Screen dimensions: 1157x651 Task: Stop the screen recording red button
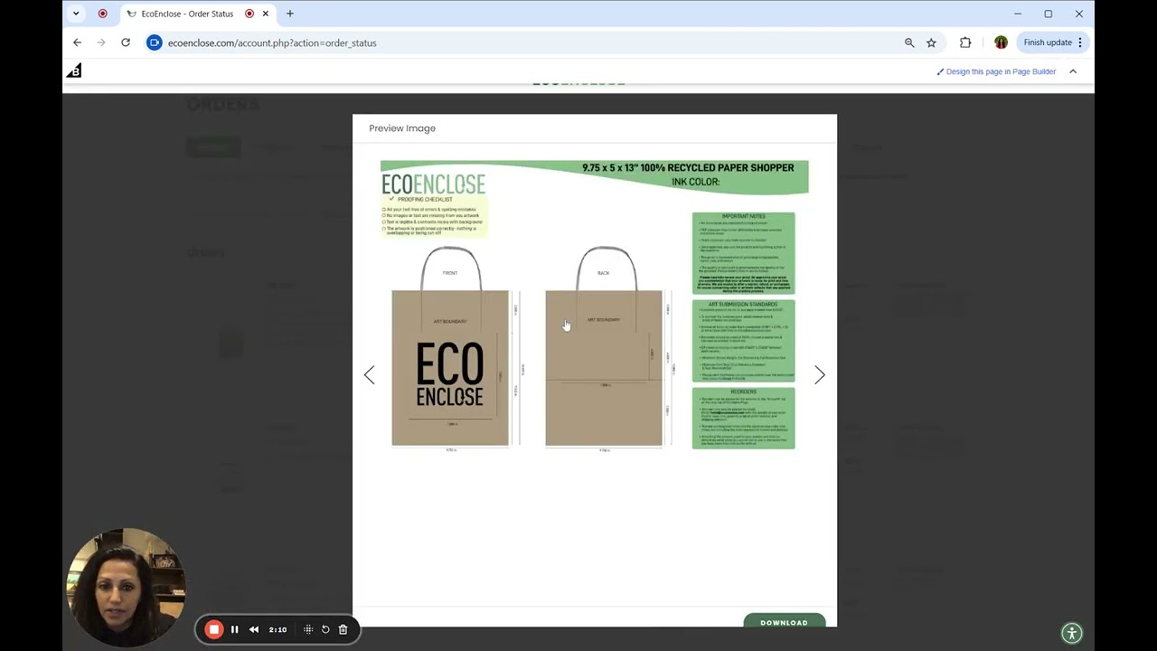click(214, 629)
